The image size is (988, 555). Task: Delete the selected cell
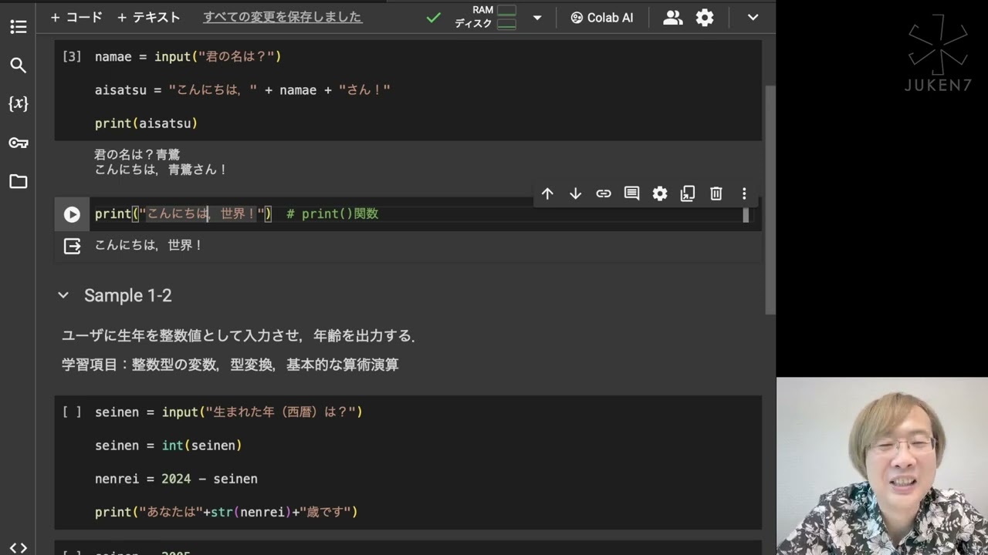(x=716, y=193)
